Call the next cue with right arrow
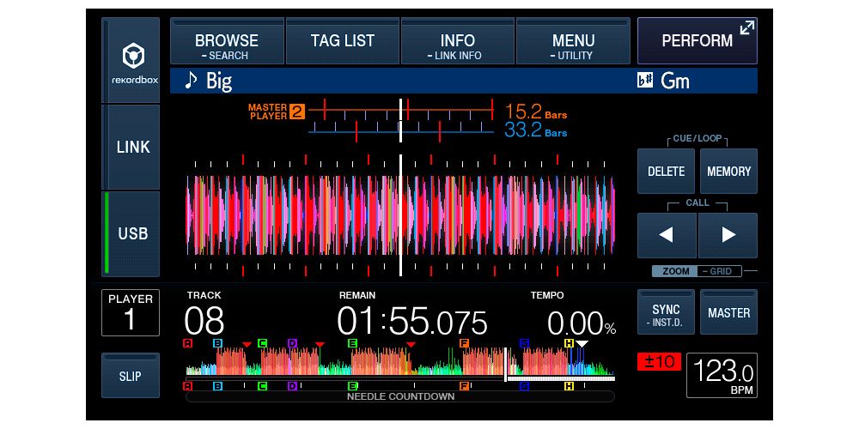This screenshot has width=859, height=429. (728, 235)
